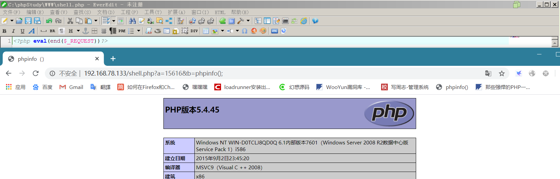Open the WooYun漏洞库 bookmark
The height and width of the screenshot is (179, 560).
coord(343,87)
